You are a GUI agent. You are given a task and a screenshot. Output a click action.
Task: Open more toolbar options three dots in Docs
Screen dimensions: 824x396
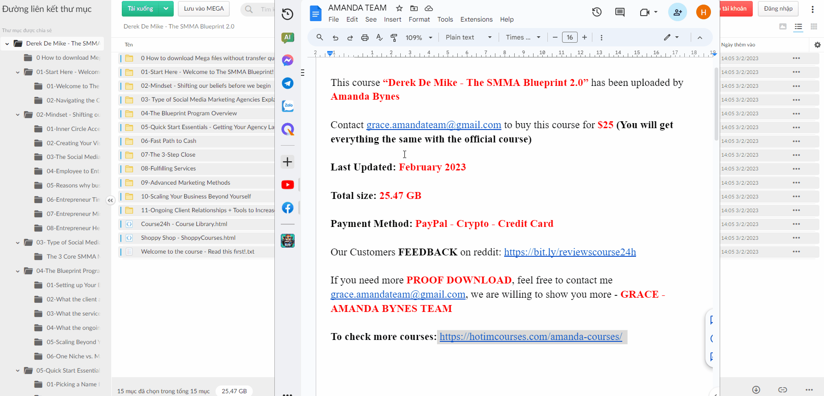pos(602,38)
